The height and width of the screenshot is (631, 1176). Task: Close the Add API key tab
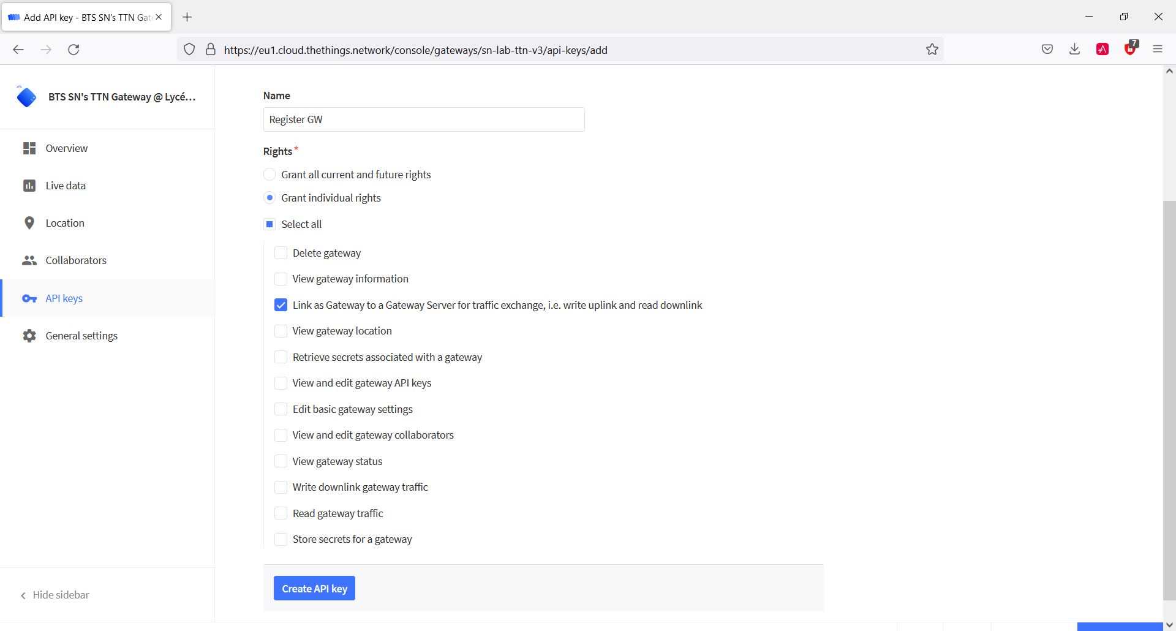pyautogui.click(x=159, y=17)
